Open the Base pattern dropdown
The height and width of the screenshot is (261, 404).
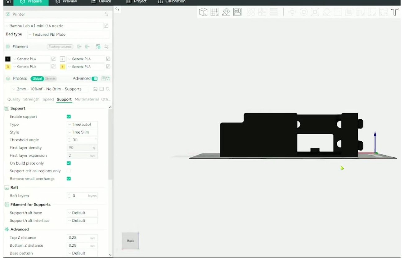point(82,253)
